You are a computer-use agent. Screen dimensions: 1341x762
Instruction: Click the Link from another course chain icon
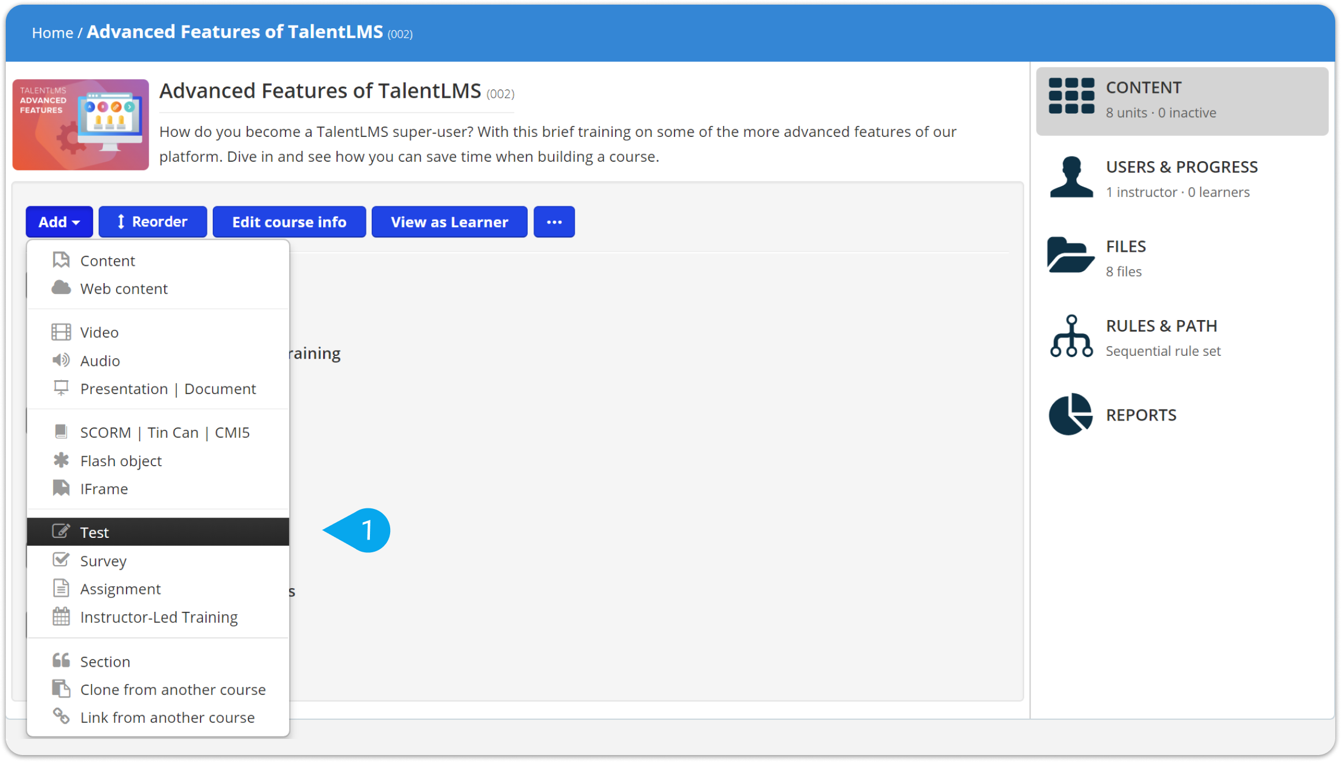pyautogui.click(x=61, y=716)
